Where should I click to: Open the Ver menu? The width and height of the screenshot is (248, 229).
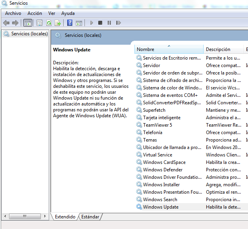coord(52,13)
